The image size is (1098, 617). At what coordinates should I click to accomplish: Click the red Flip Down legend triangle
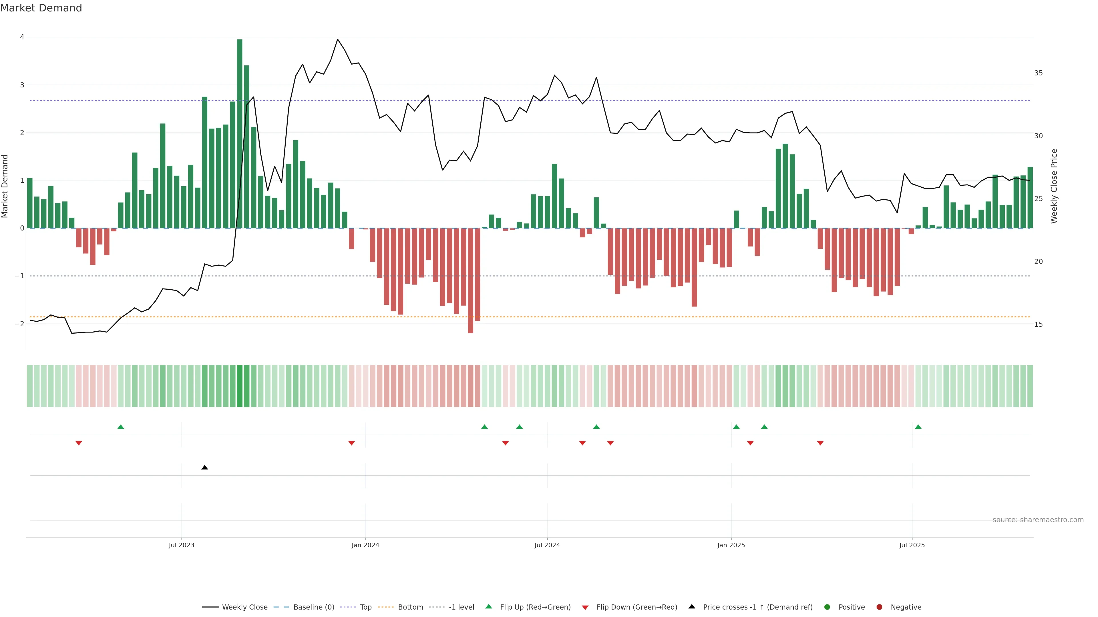click(585, 608)
